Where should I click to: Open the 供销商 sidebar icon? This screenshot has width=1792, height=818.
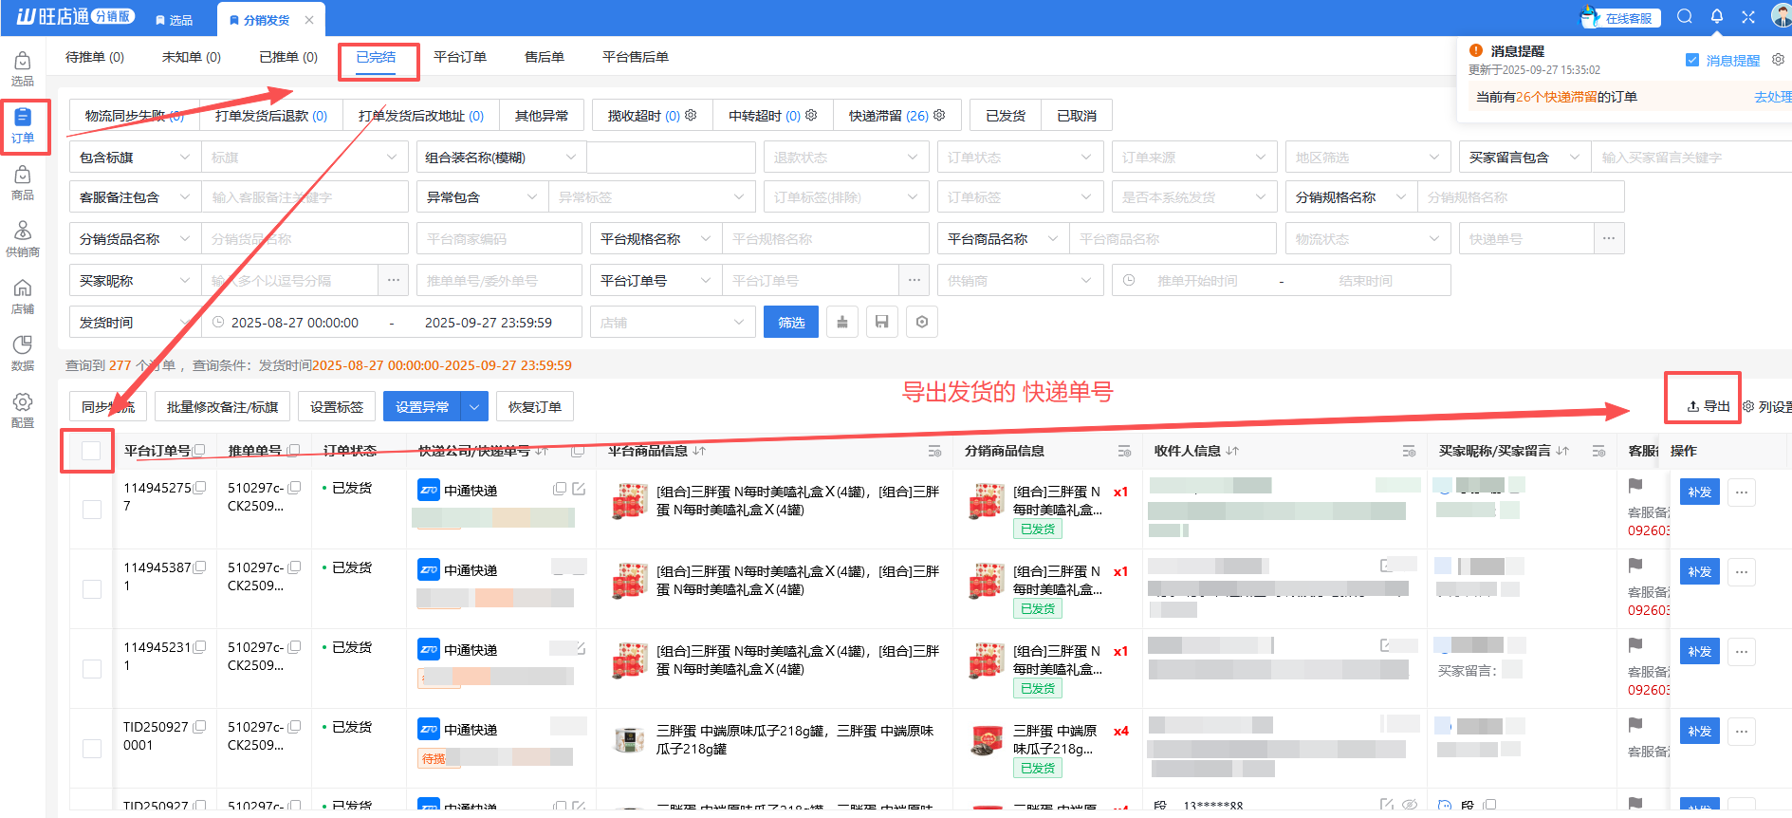click(x=23, y=239)
